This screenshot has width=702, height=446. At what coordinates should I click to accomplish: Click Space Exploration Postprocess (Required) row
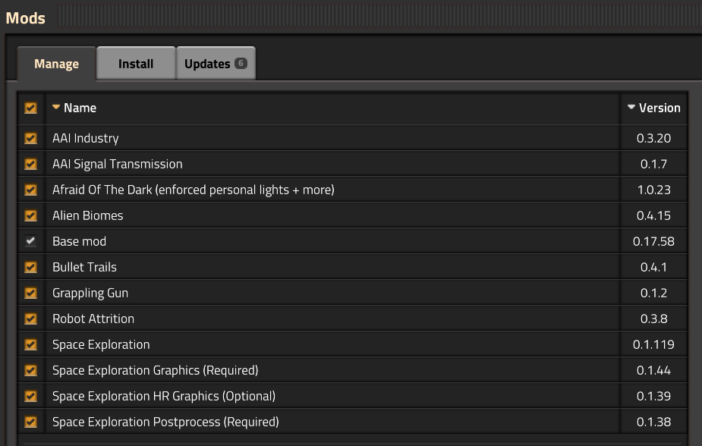click(x=352, y=422)
